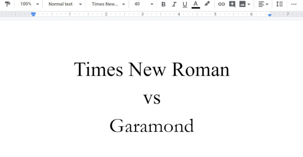Add a comment with plus bubble icon

[232, 4]
